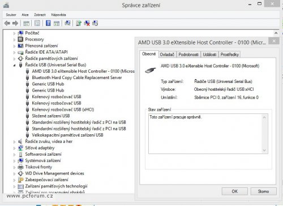Switch to the Ovladač tab
This screenshot has height=206, width=283.
[x=167, y=55]
